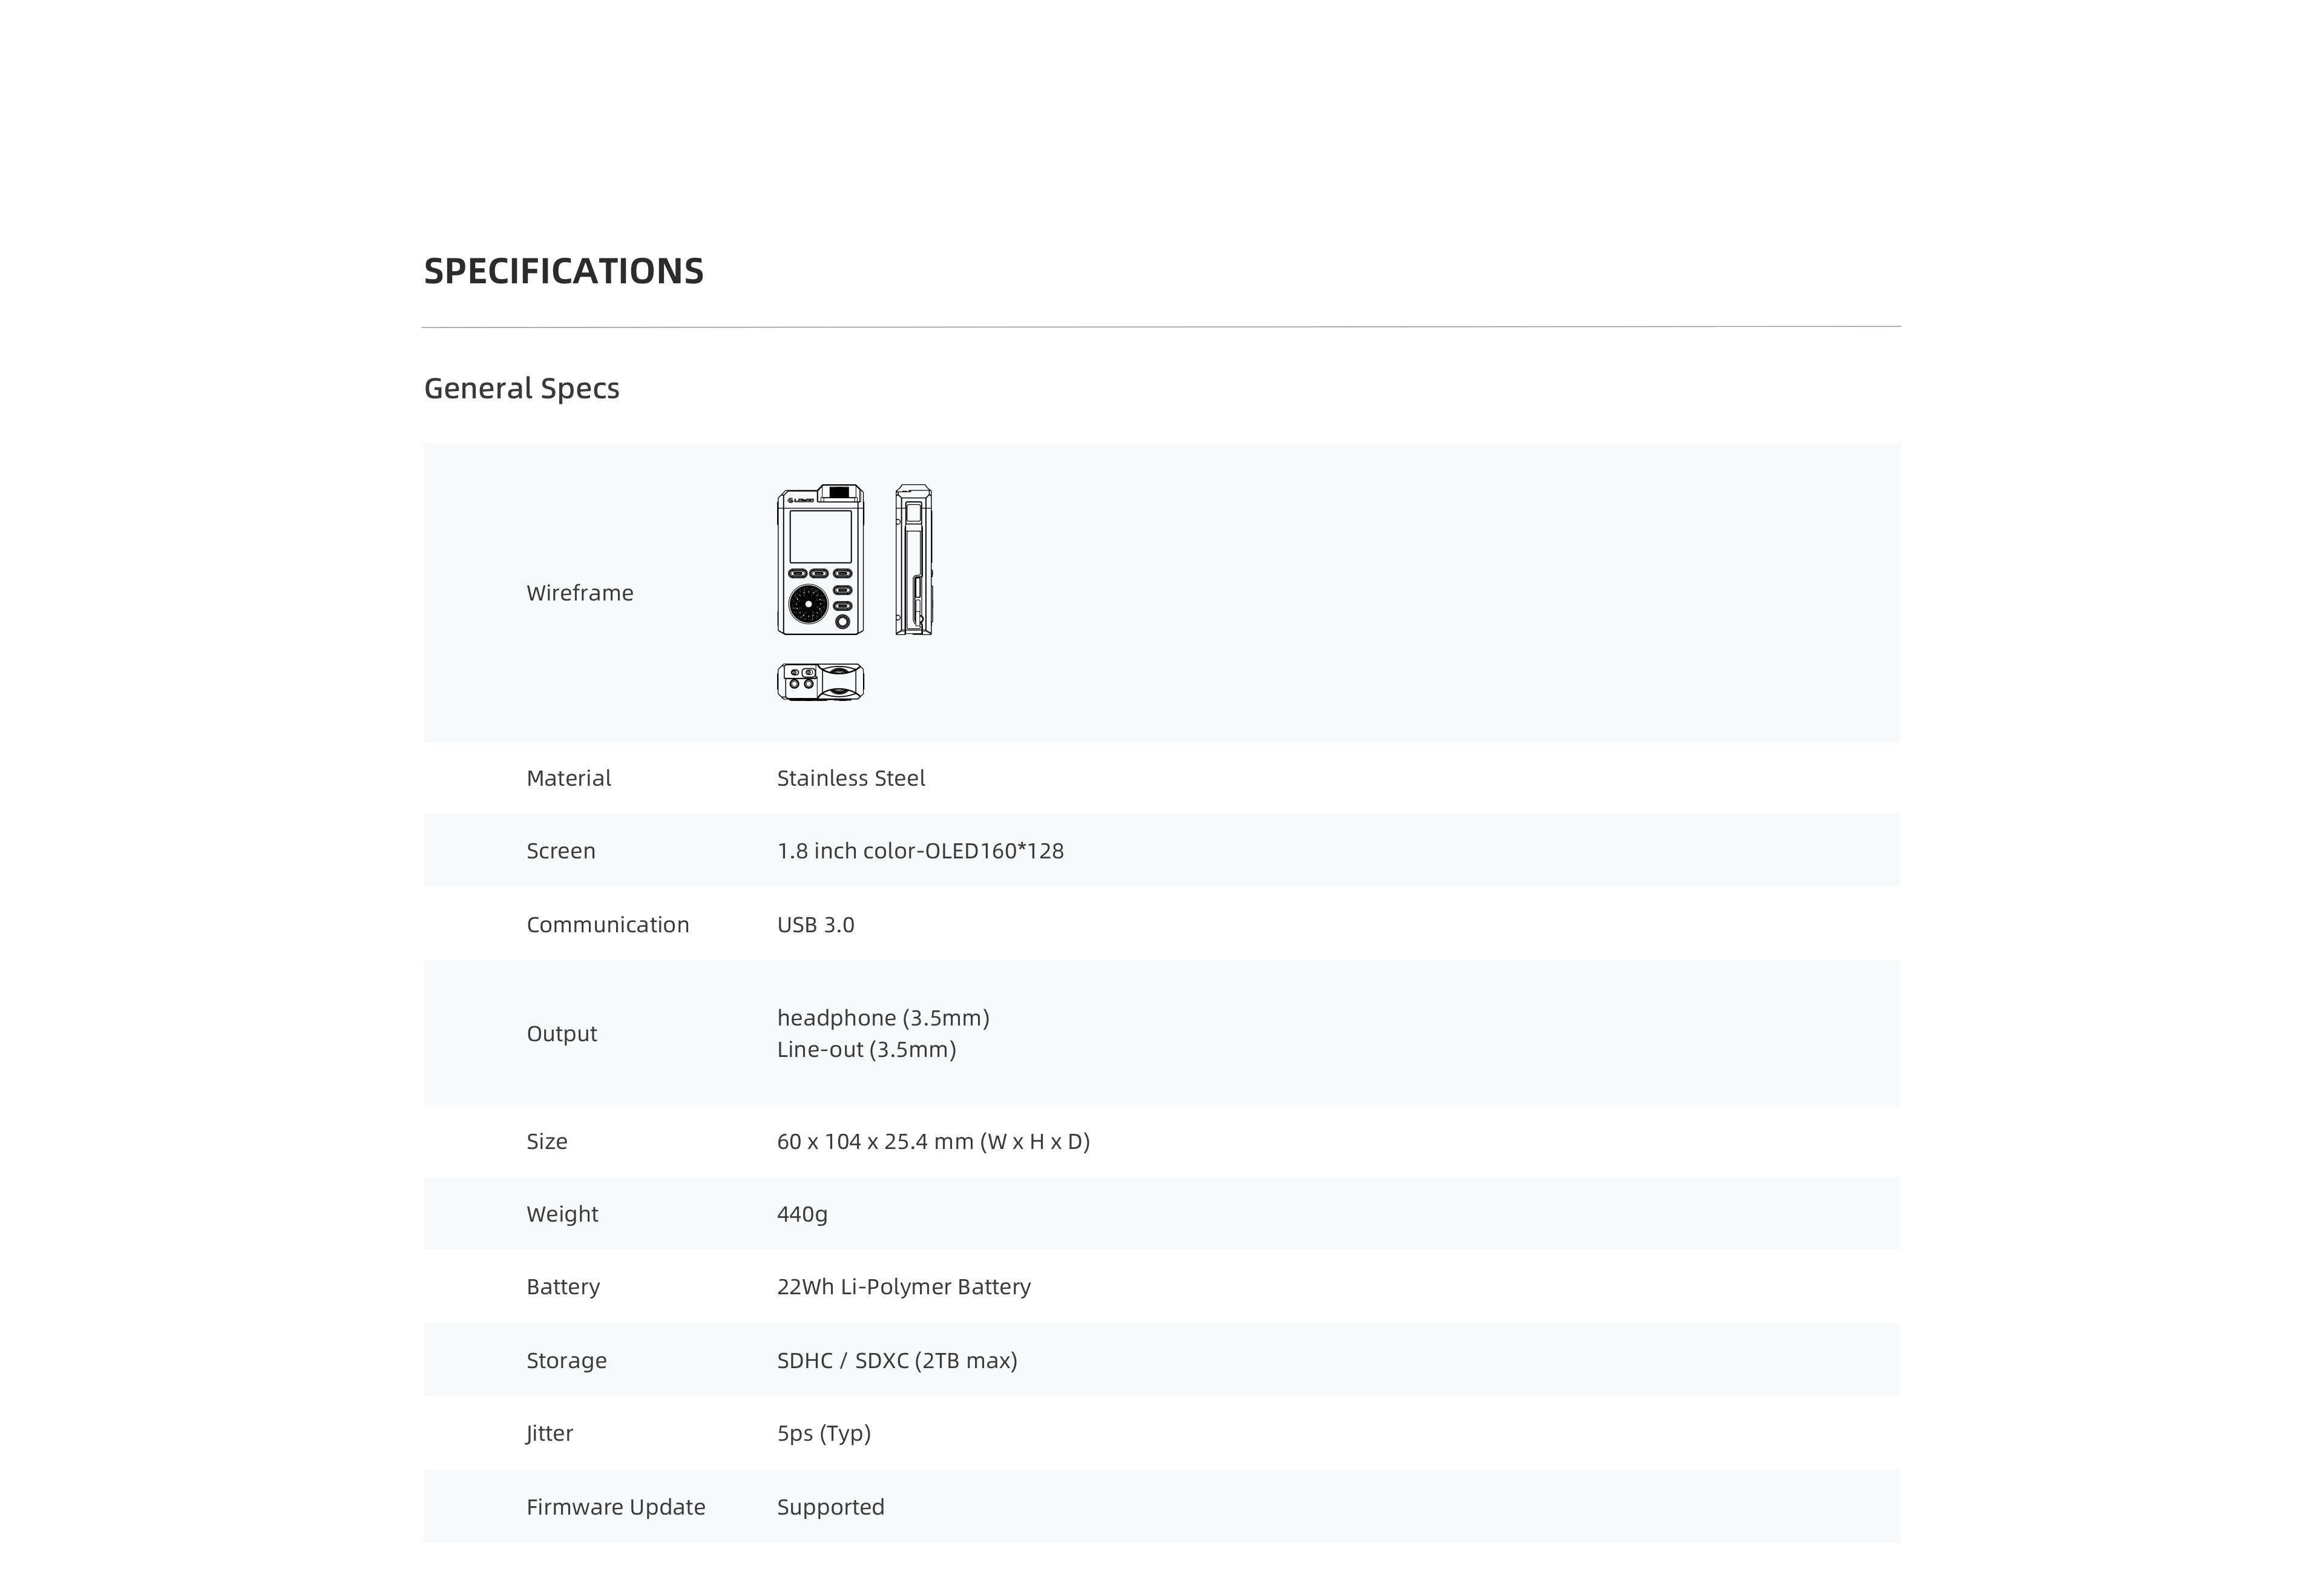Click the front-view wireframe drawing of the player
The height and width of the screenshot is (1580, 2324).
pos(820,560)
